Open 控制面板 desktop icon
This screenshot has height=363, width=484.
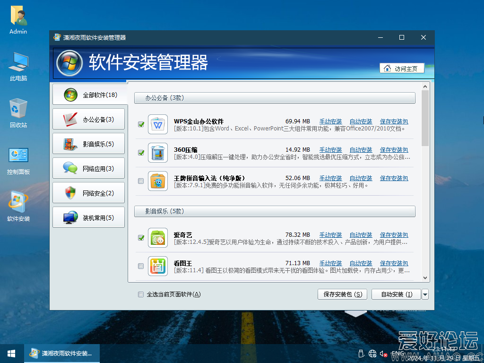18,161
